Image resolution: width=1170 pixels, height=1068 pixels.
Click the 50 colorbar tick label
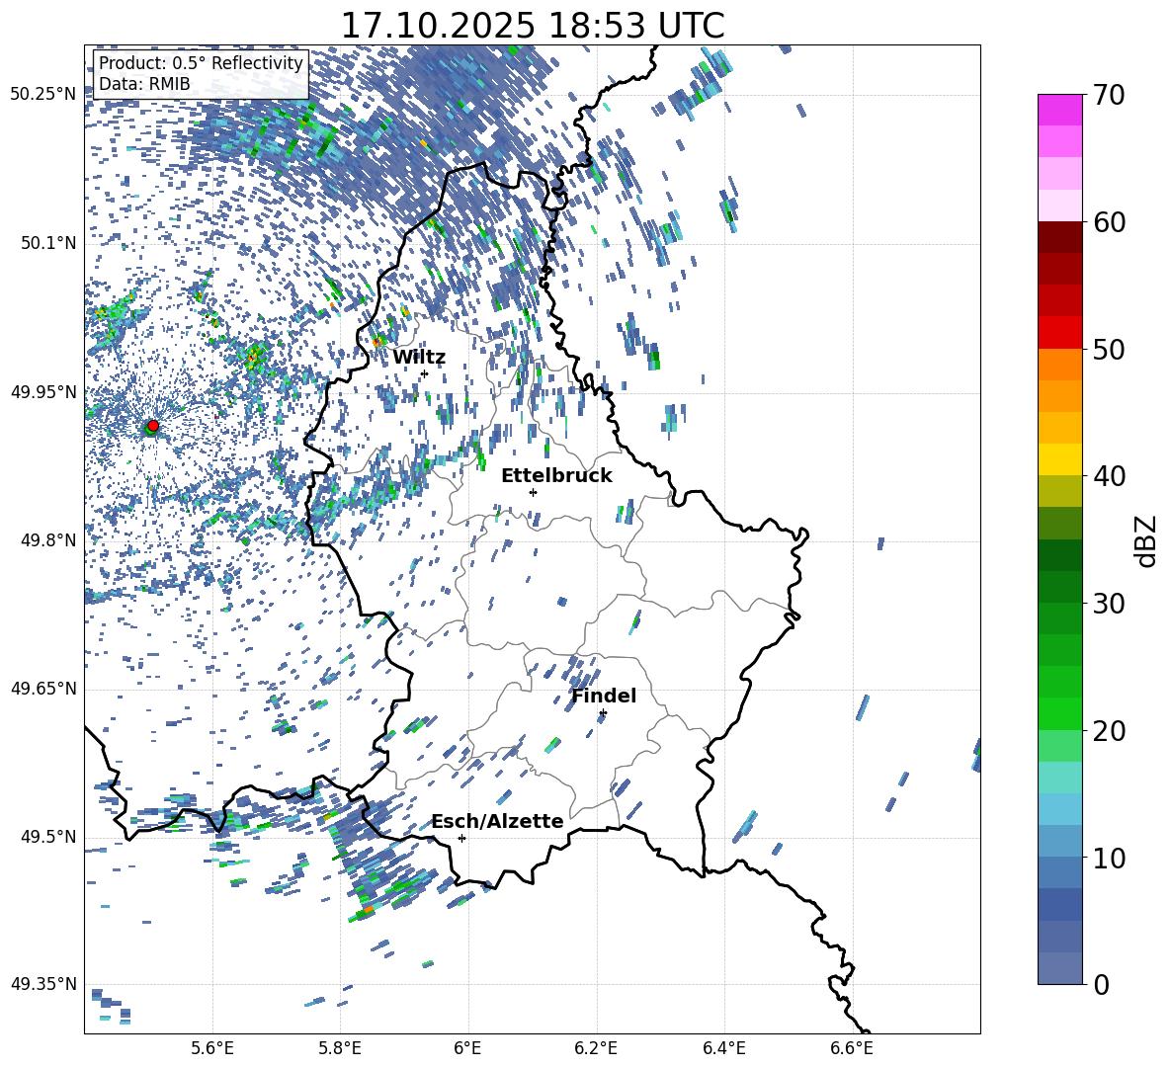1108,349
